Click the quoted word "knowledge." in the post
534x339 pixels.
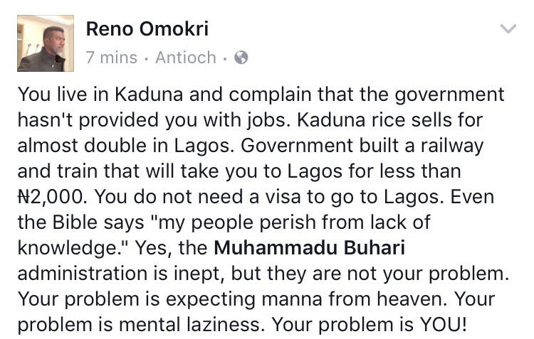point(66,247)
